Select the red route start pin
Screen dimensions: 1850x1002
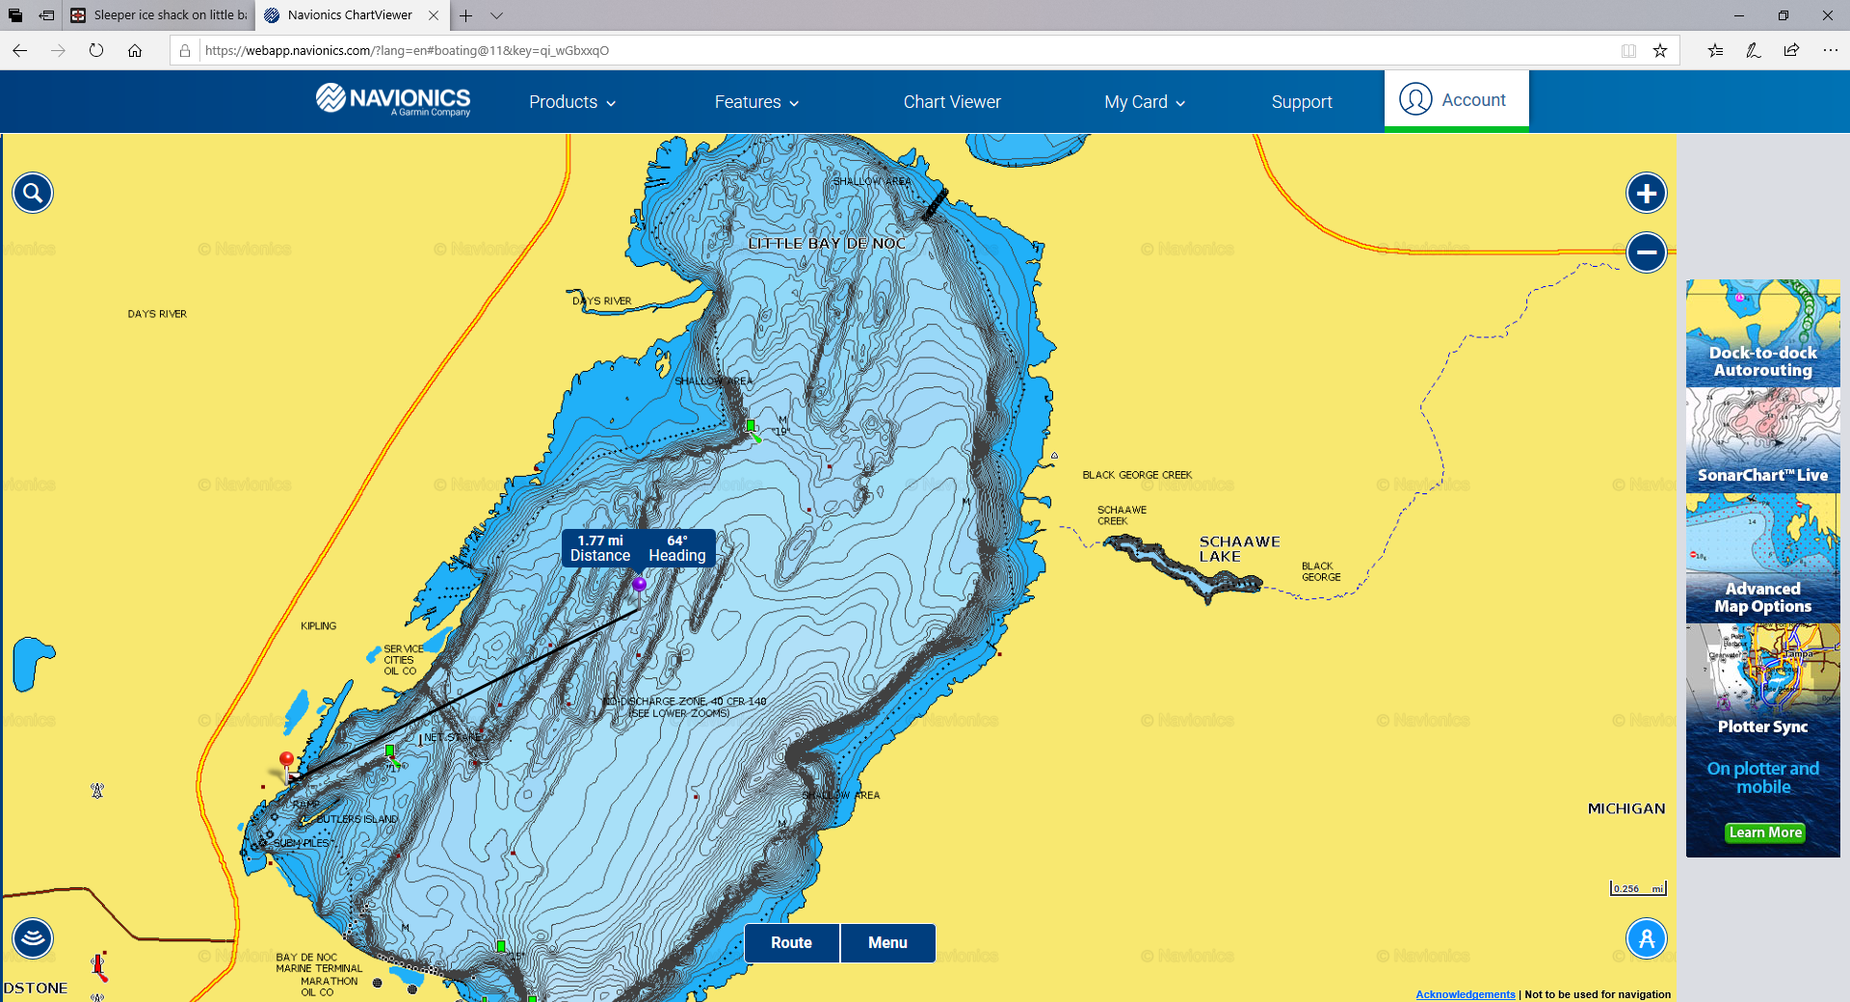click(286, 761)
